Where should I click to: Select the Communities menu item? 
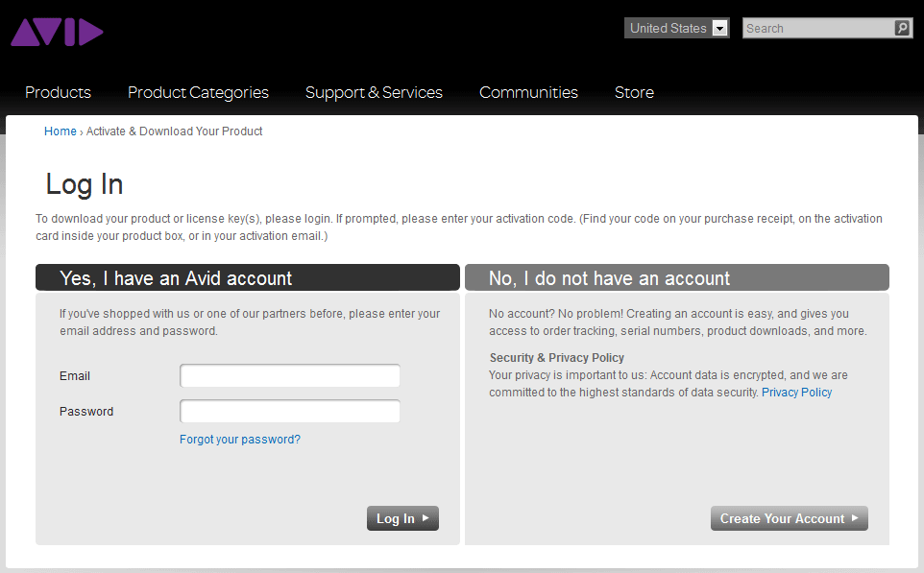pos(528,93)
